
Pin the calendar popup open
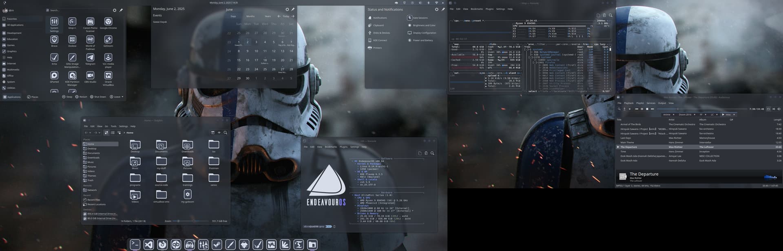(x=293, y=9)
